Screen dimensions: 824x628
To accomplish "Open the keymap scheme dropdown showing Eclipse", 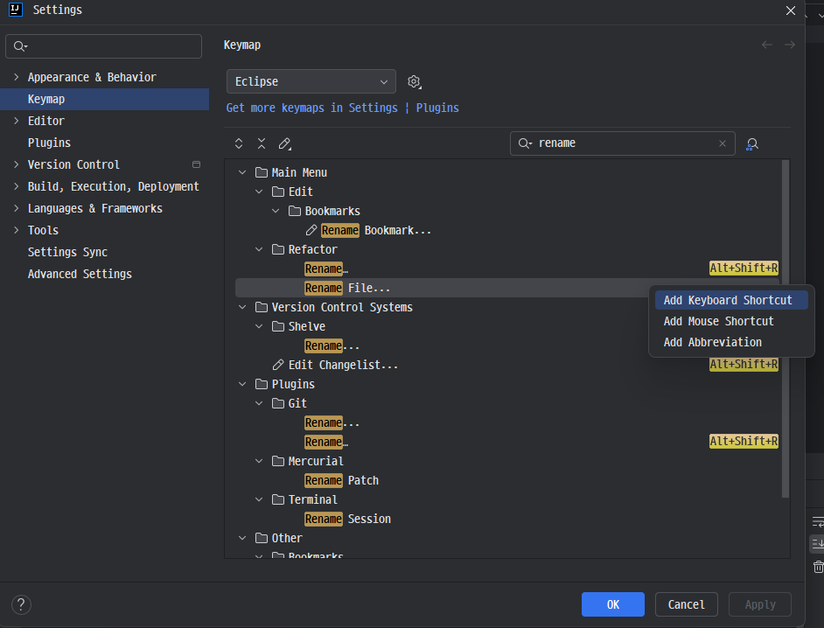I will [311, 81].
